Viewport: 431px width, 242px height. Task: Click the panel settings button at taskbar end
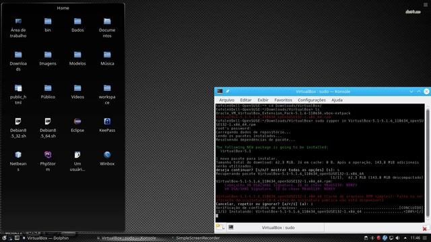[x=425, y=238]
